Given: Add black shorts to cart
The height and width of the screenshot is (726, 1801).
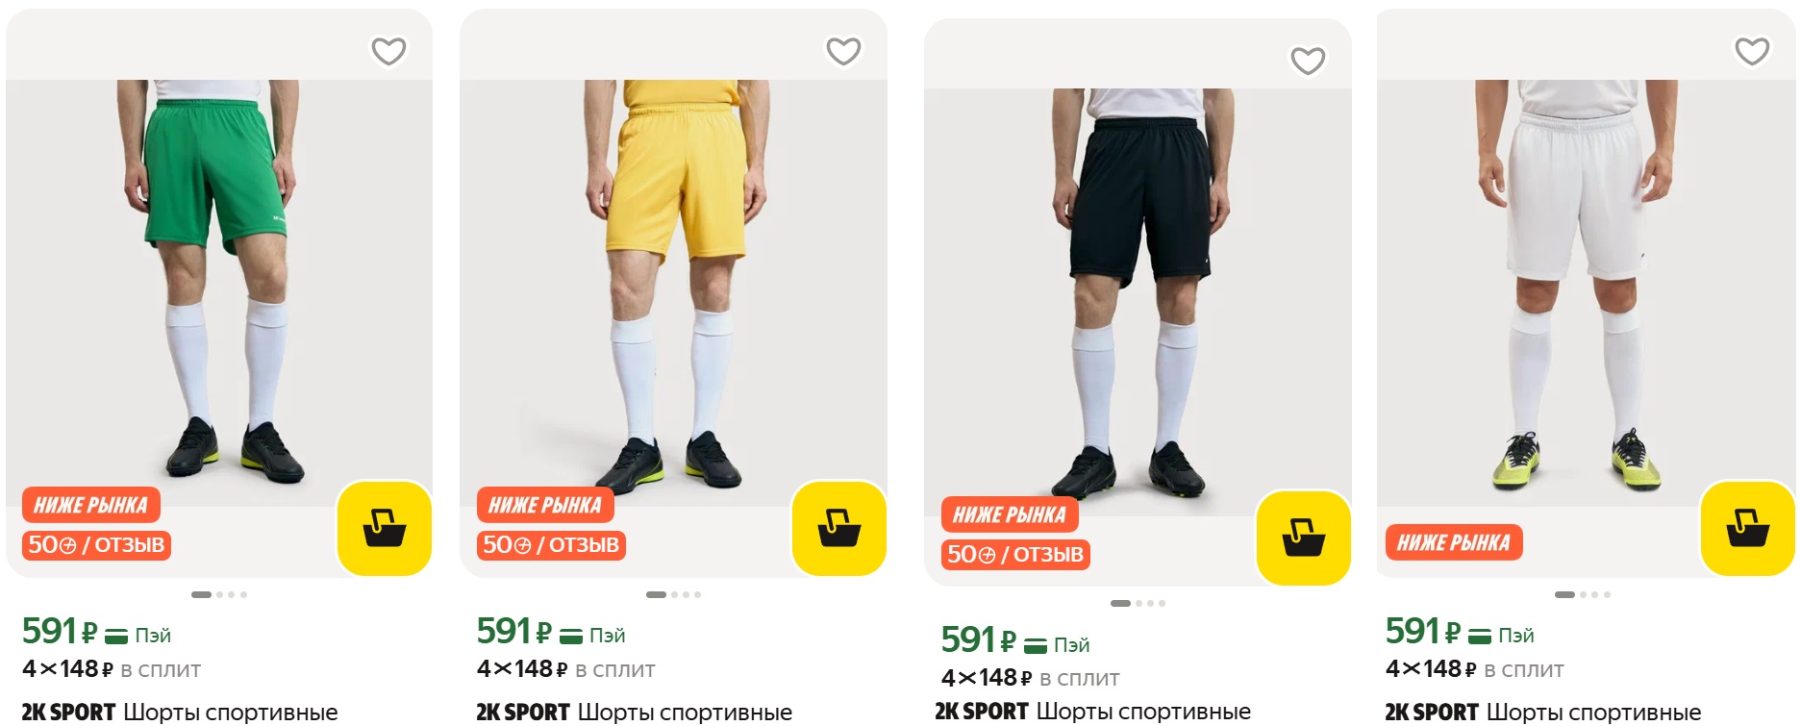Looking at the screenshot, I should click(1303, 538).
